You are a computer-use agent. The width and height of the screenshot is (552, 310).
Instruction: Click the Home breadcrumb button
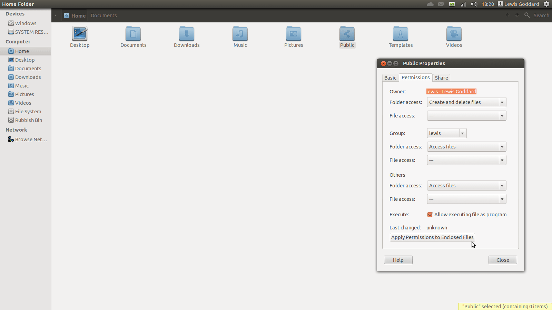75,15
